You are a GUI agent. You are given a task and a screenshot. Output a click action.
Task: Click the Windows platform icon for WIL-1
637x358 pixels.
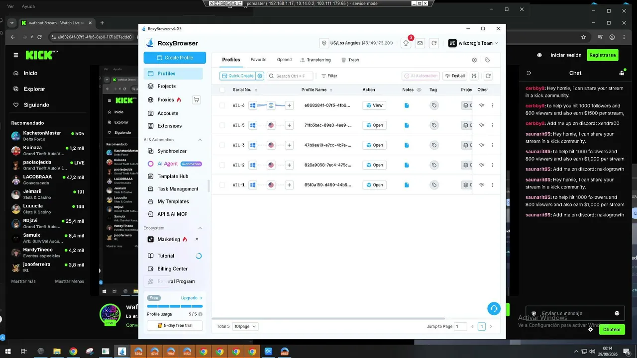tap(253, 185)
